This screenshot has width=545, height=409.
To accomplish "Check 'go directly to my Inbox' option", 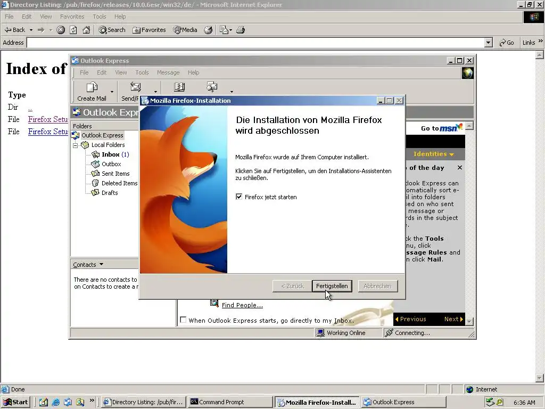I will pos(183,320).
